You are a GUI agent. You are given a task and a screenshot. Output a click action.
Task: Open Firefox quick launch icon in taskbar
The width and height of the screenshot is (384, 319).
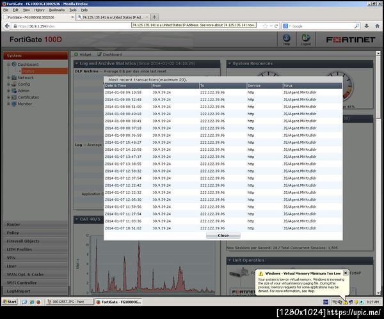pyautogui.click(x=38, y=302)
